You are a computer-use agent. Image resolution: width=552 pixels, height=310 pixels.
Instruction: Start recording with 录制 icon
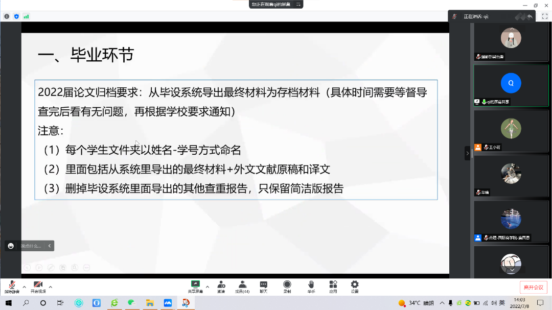[x=287, y=286]
